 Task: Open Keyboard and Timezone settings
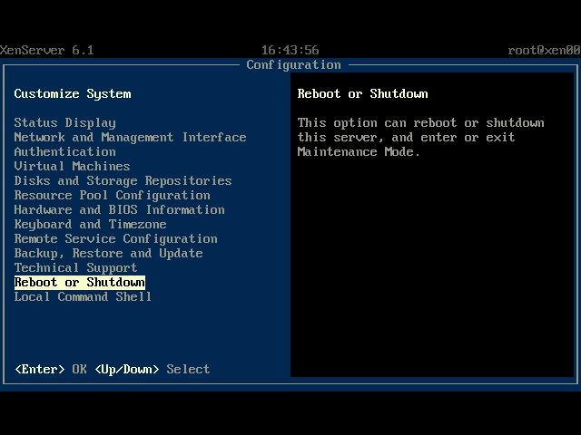(x=90, y=224)
